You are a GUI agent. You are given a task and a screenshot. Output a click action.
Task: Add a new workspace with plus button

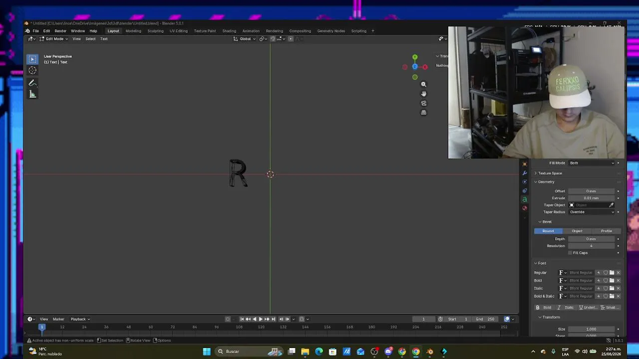click(372, 31)
